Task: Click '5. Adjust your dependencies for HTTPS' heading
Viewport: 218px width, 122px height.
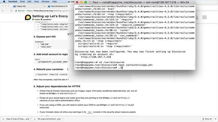Action: click(x=57, y=86)
